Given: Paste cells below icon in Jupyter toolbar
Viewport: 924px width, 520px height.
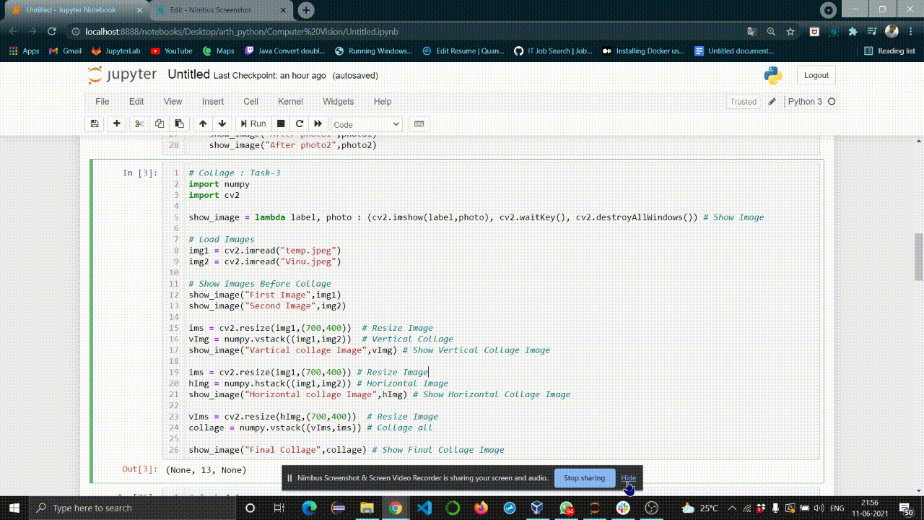Looking at the screenshot, I should pyautogui.click(x=179, y=123).
